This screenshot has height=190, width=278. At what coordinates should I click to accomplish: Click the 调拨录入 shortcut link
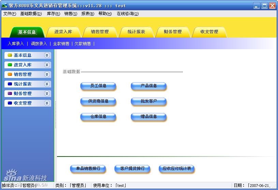point(39,44)
